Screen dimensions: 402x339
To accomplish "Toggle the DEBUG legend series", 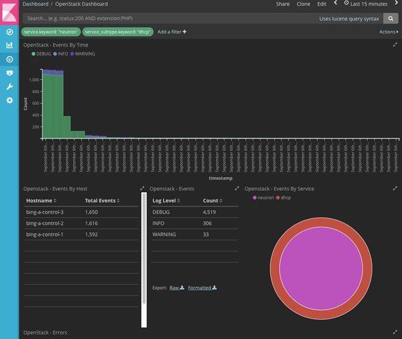I will click(41, 54).
